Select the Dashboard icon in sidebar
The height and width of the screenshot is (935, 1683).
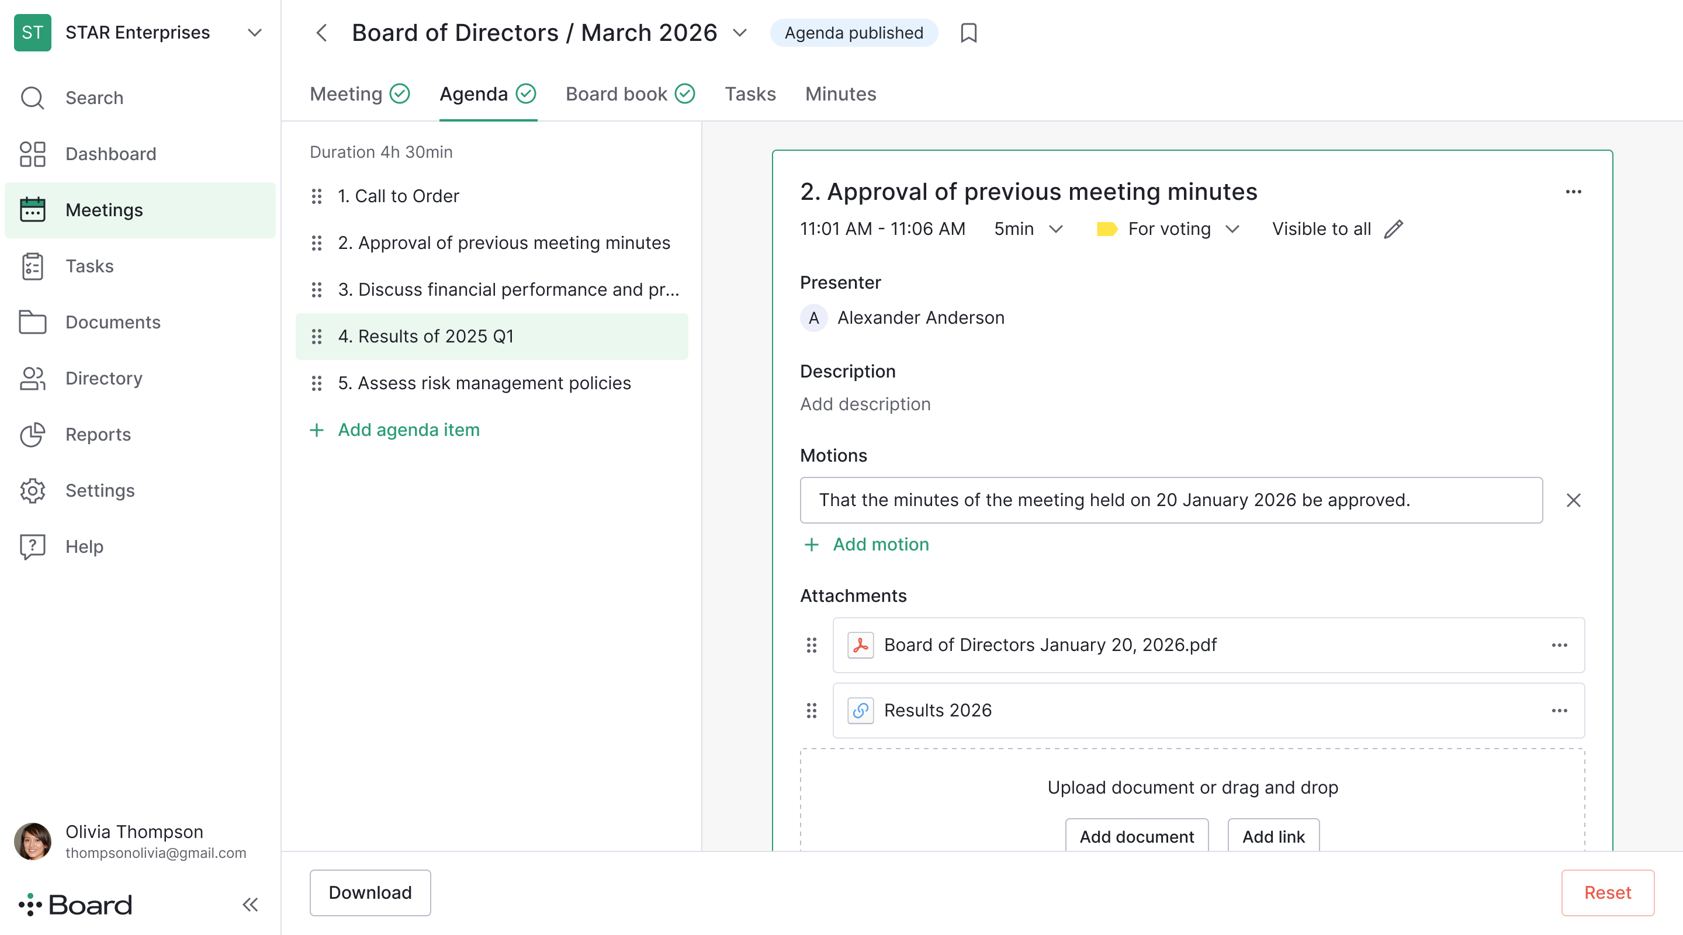point(32,154)
